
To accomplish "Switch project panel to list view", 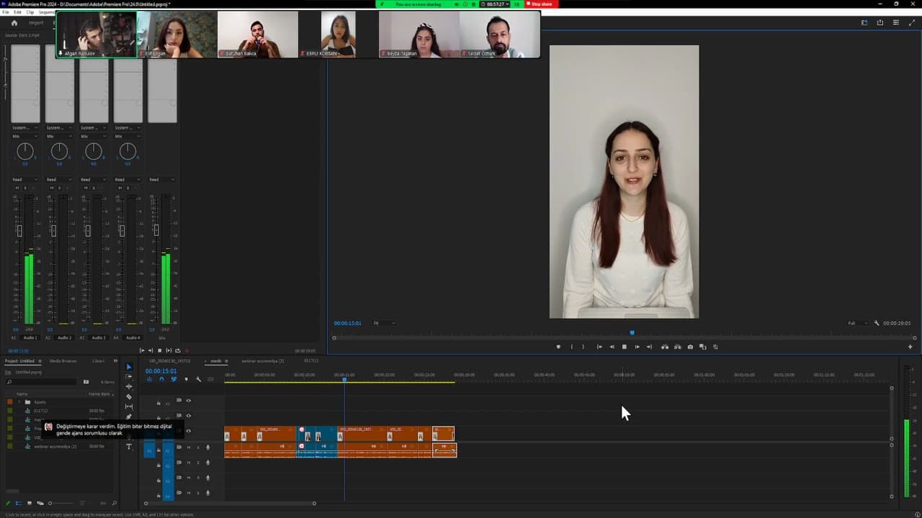I will (19, 503).
